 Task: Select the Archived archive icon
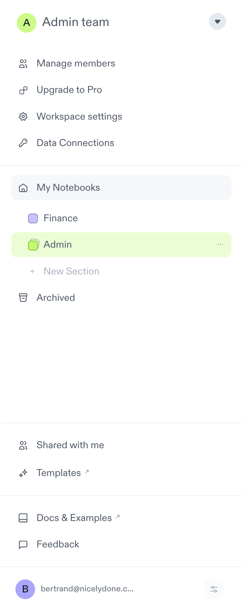(x=23, y=298)
